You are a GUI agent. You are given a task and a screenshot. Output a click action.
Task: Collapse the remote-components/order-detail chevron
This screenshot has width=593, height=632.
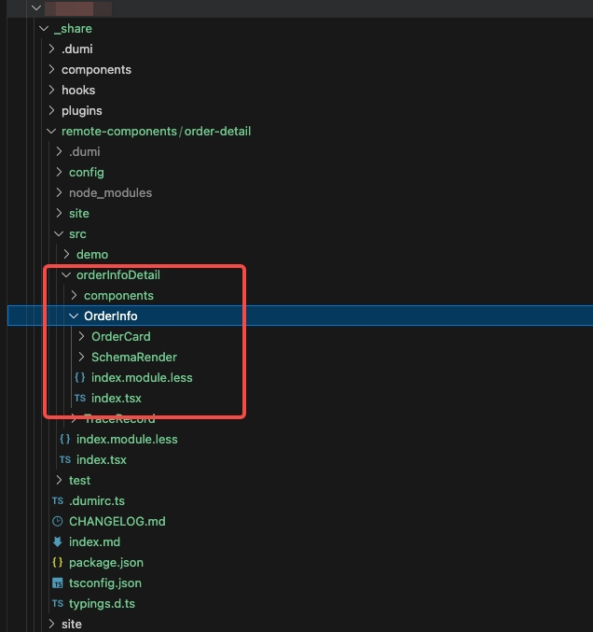(51, 131)
